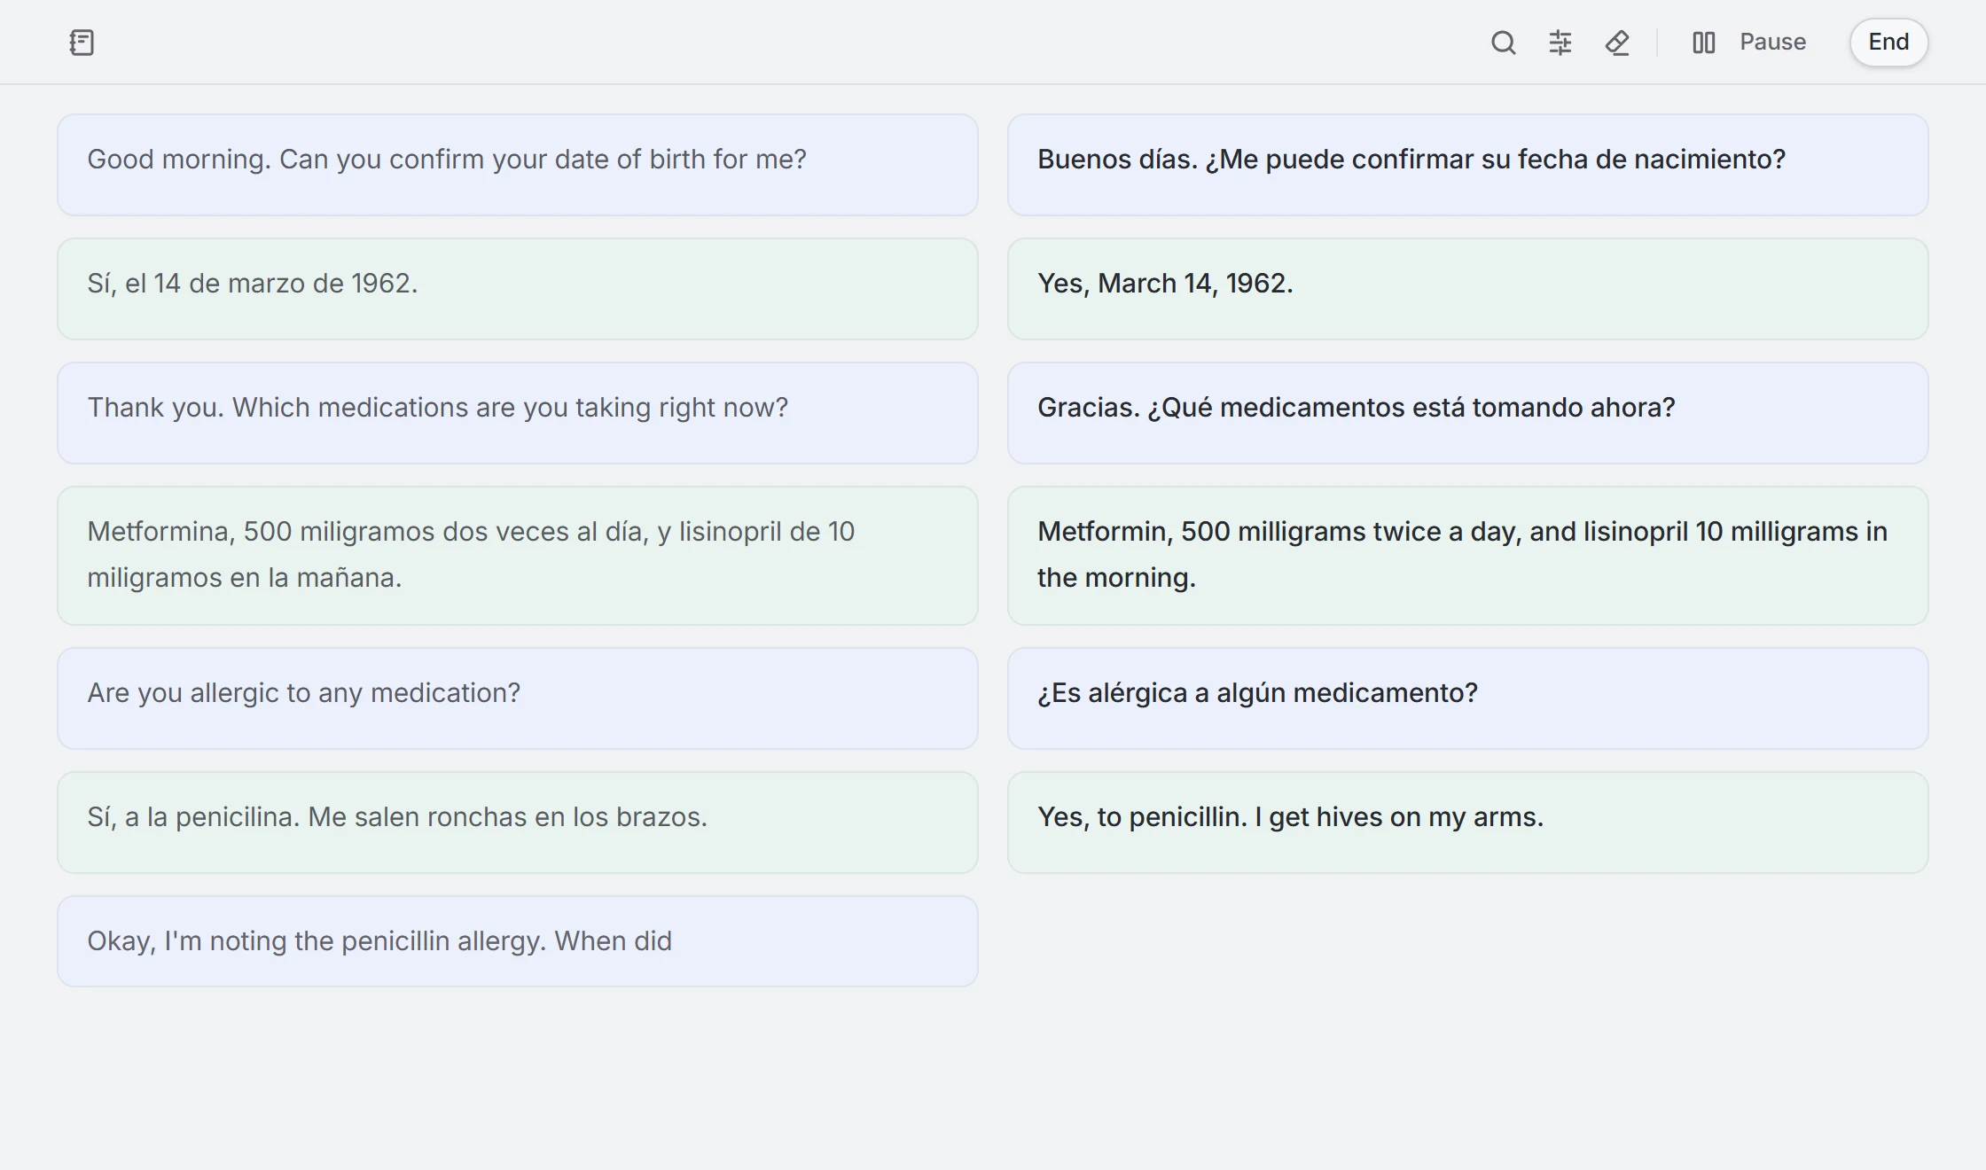Select the 'Metformin, 500 milligrams twice a day' translation
The width and height of the screenshot is (1986, 1170).
[x=1468, y=556]
